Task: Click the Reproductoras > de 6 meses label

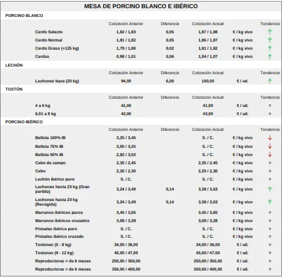Action: pos(63,269)
